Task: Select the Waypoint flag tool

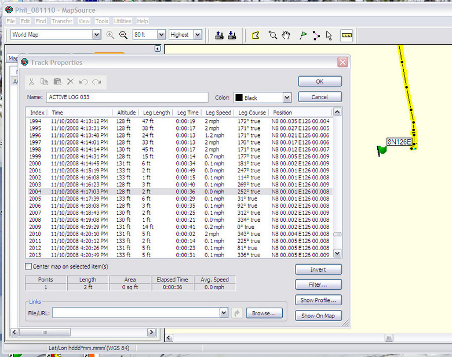Action: (303, 35)
